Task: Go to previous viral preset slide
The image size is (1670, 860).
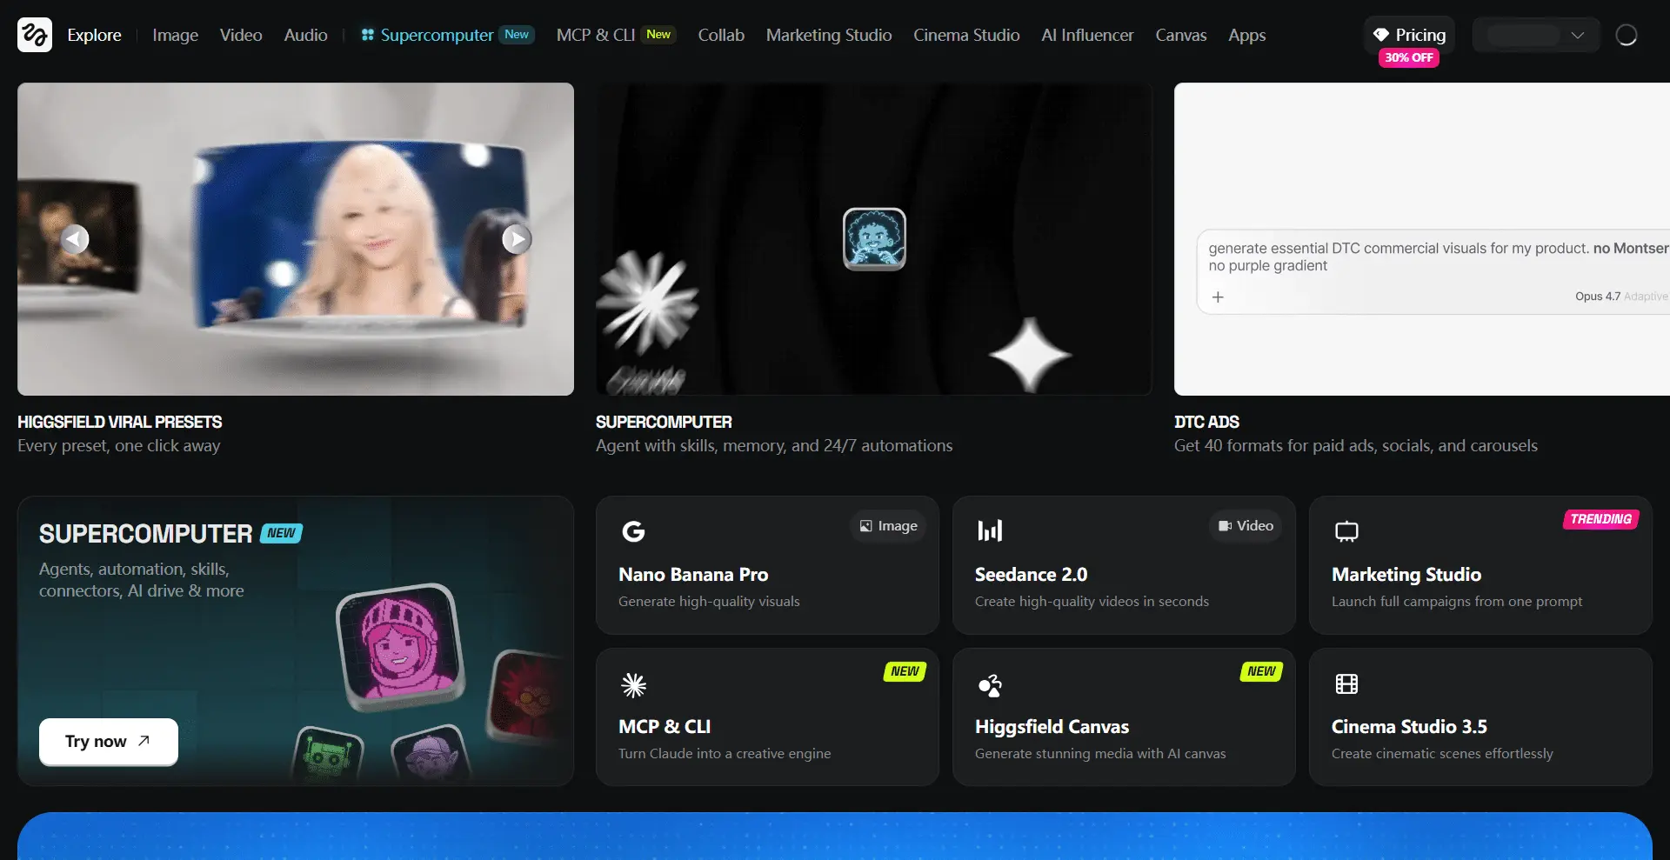Action: point(75,239)
